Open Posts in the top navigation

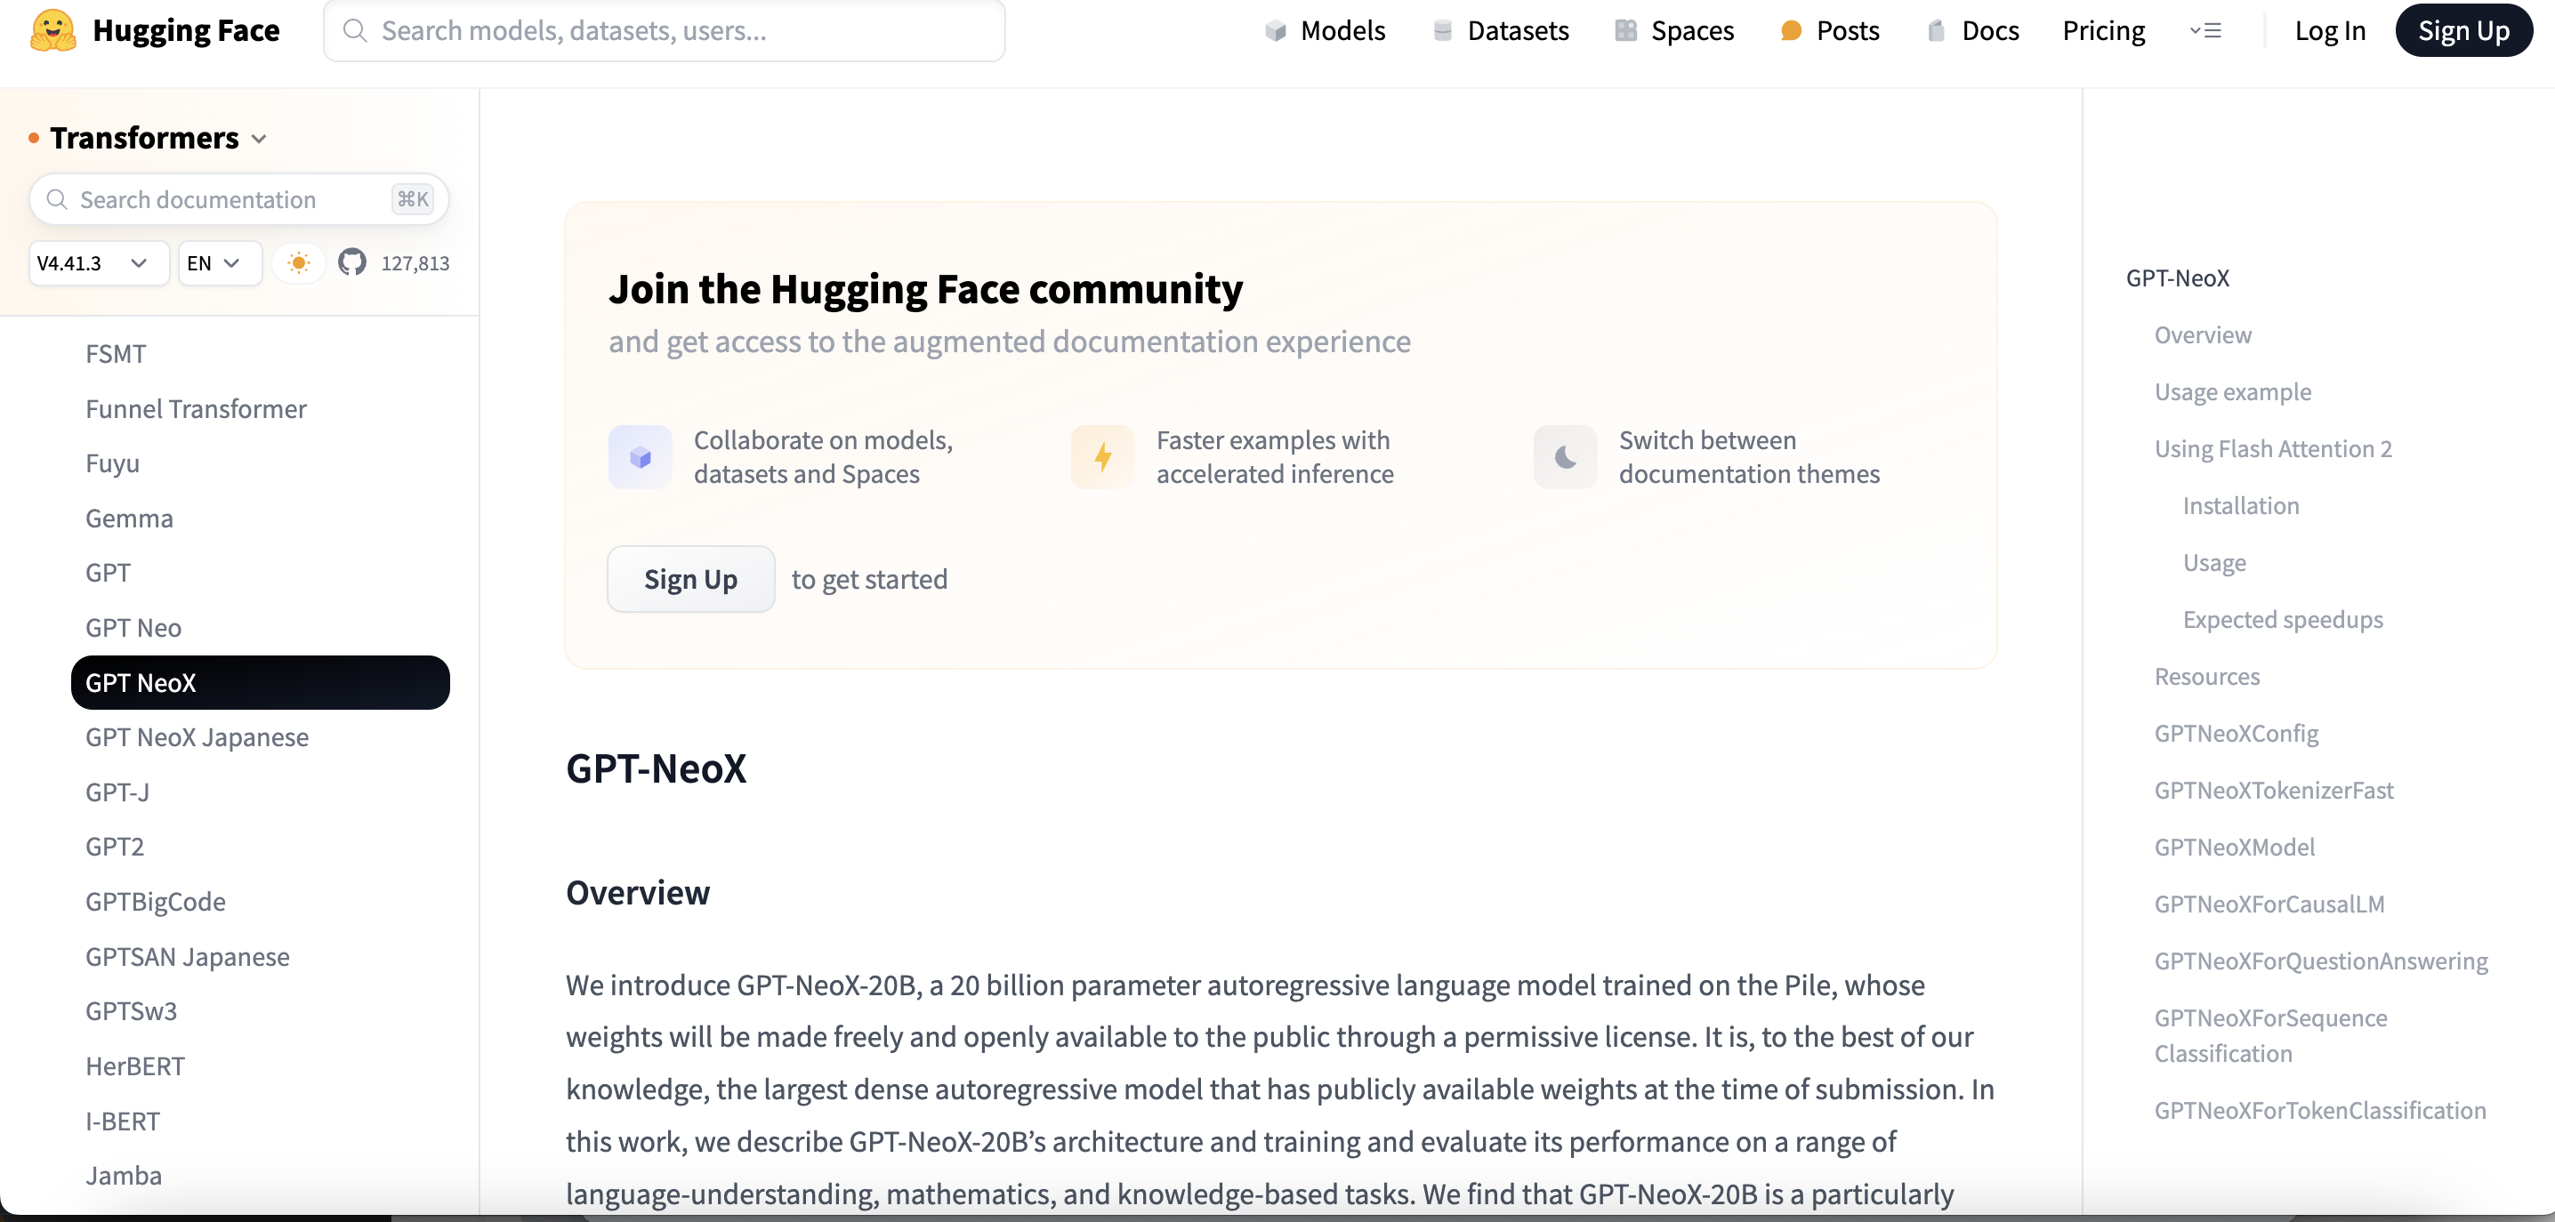pos(1831,31)
